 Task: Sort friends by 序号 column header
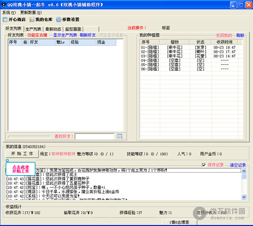[x=15, y=42]
